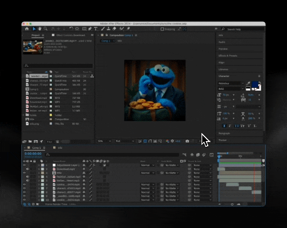Open the Audio panel
Screen dimensions: 287x228
click(222, 42)
